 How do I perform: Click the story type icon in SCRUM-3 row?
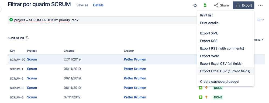tap(201, 88)
